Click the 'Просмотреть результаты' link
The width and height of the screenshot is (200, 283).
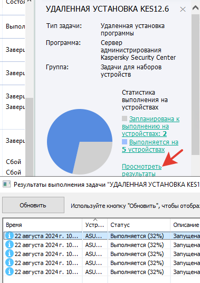coord(141,170)
